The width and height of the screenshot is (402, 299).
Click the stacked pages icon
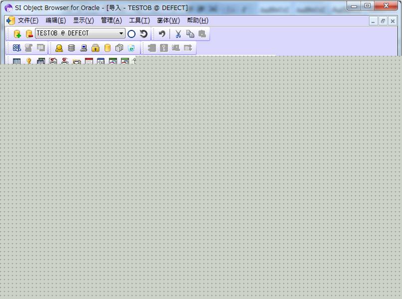click(119, 48)
